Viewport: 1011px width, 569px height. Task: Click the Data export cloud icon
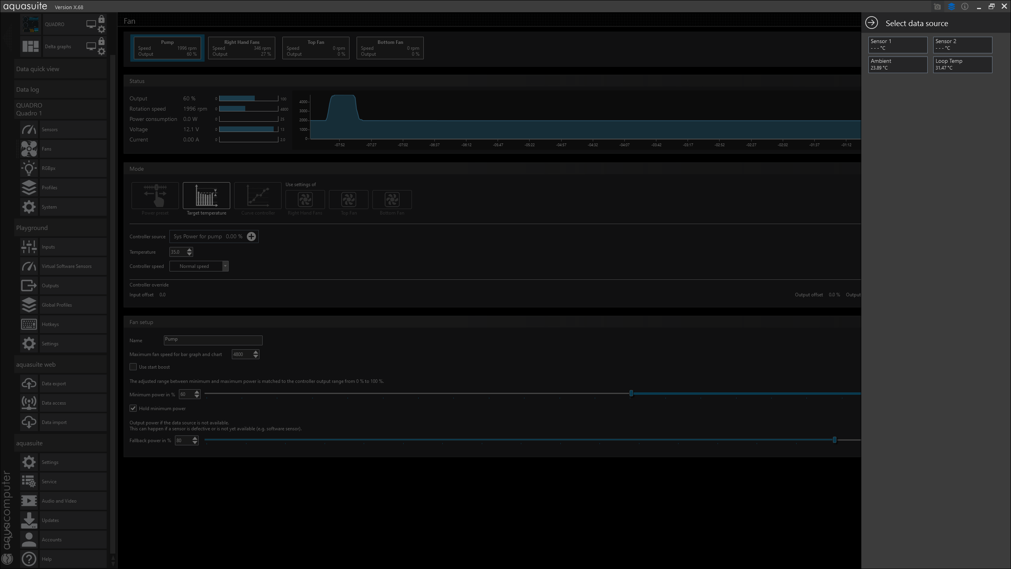(29, 384)
